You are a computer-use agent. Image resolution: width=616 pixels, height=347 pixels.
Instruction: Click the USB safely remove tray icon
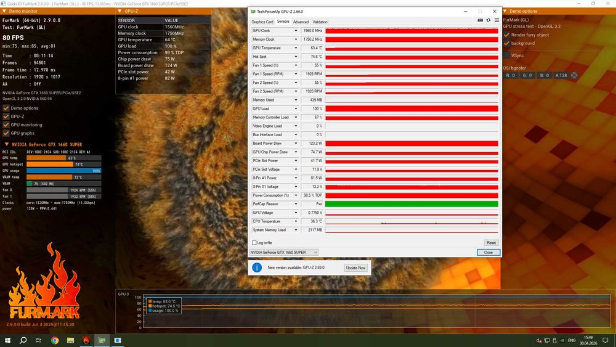tap(555, 341)
